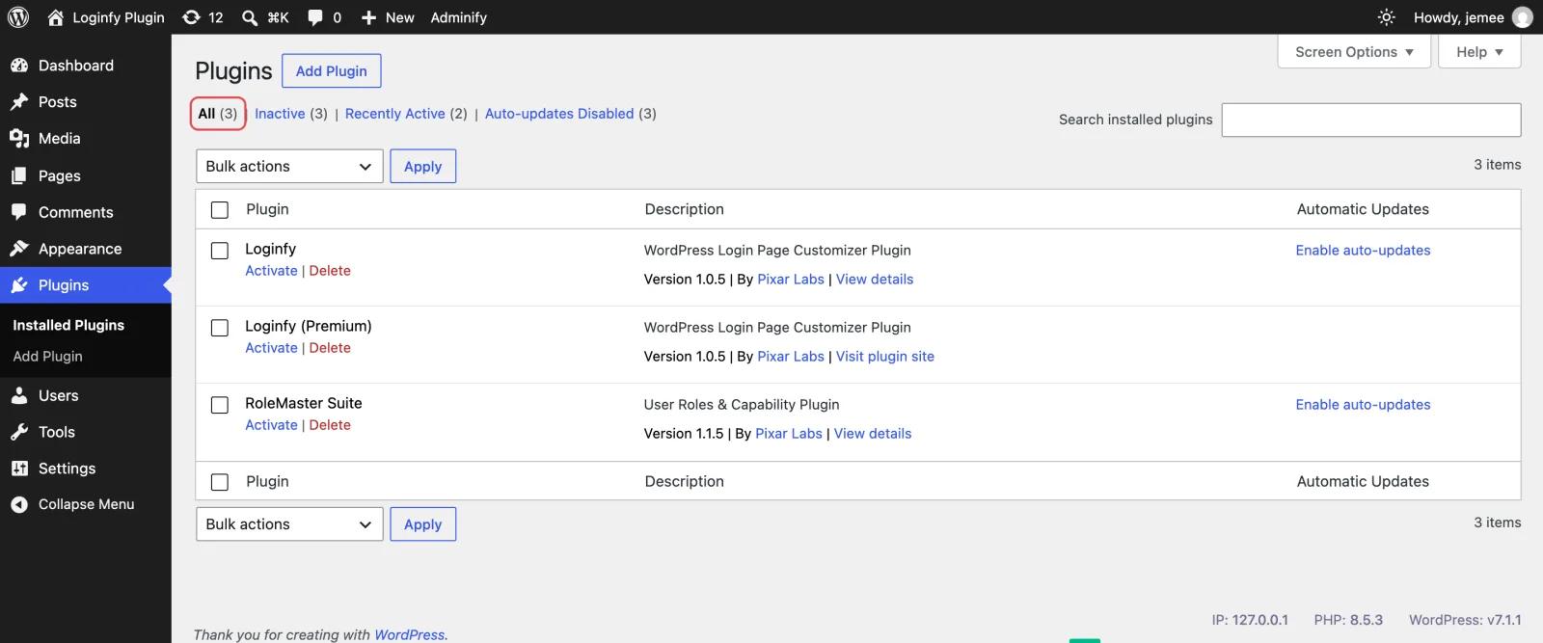The width and height of the screenshot is (1543, 643).
Task: Open the Adminify menu in admin bar
Action: point(458,17)
